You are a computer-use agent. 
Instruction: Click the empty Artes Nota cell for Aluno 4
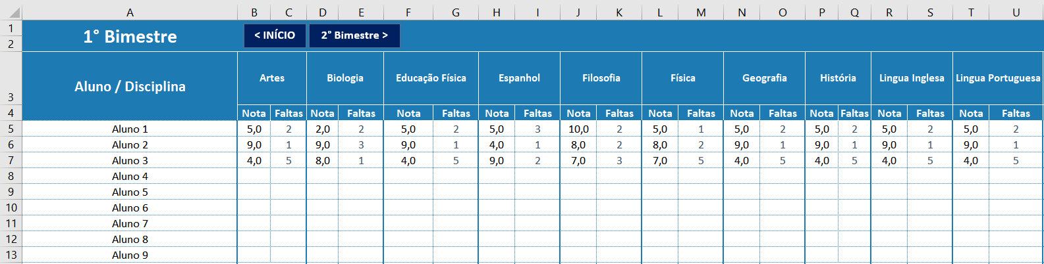pos(254,176)
